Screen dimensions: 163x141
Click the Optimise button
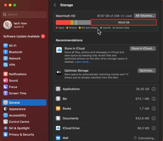pos(147,71)
